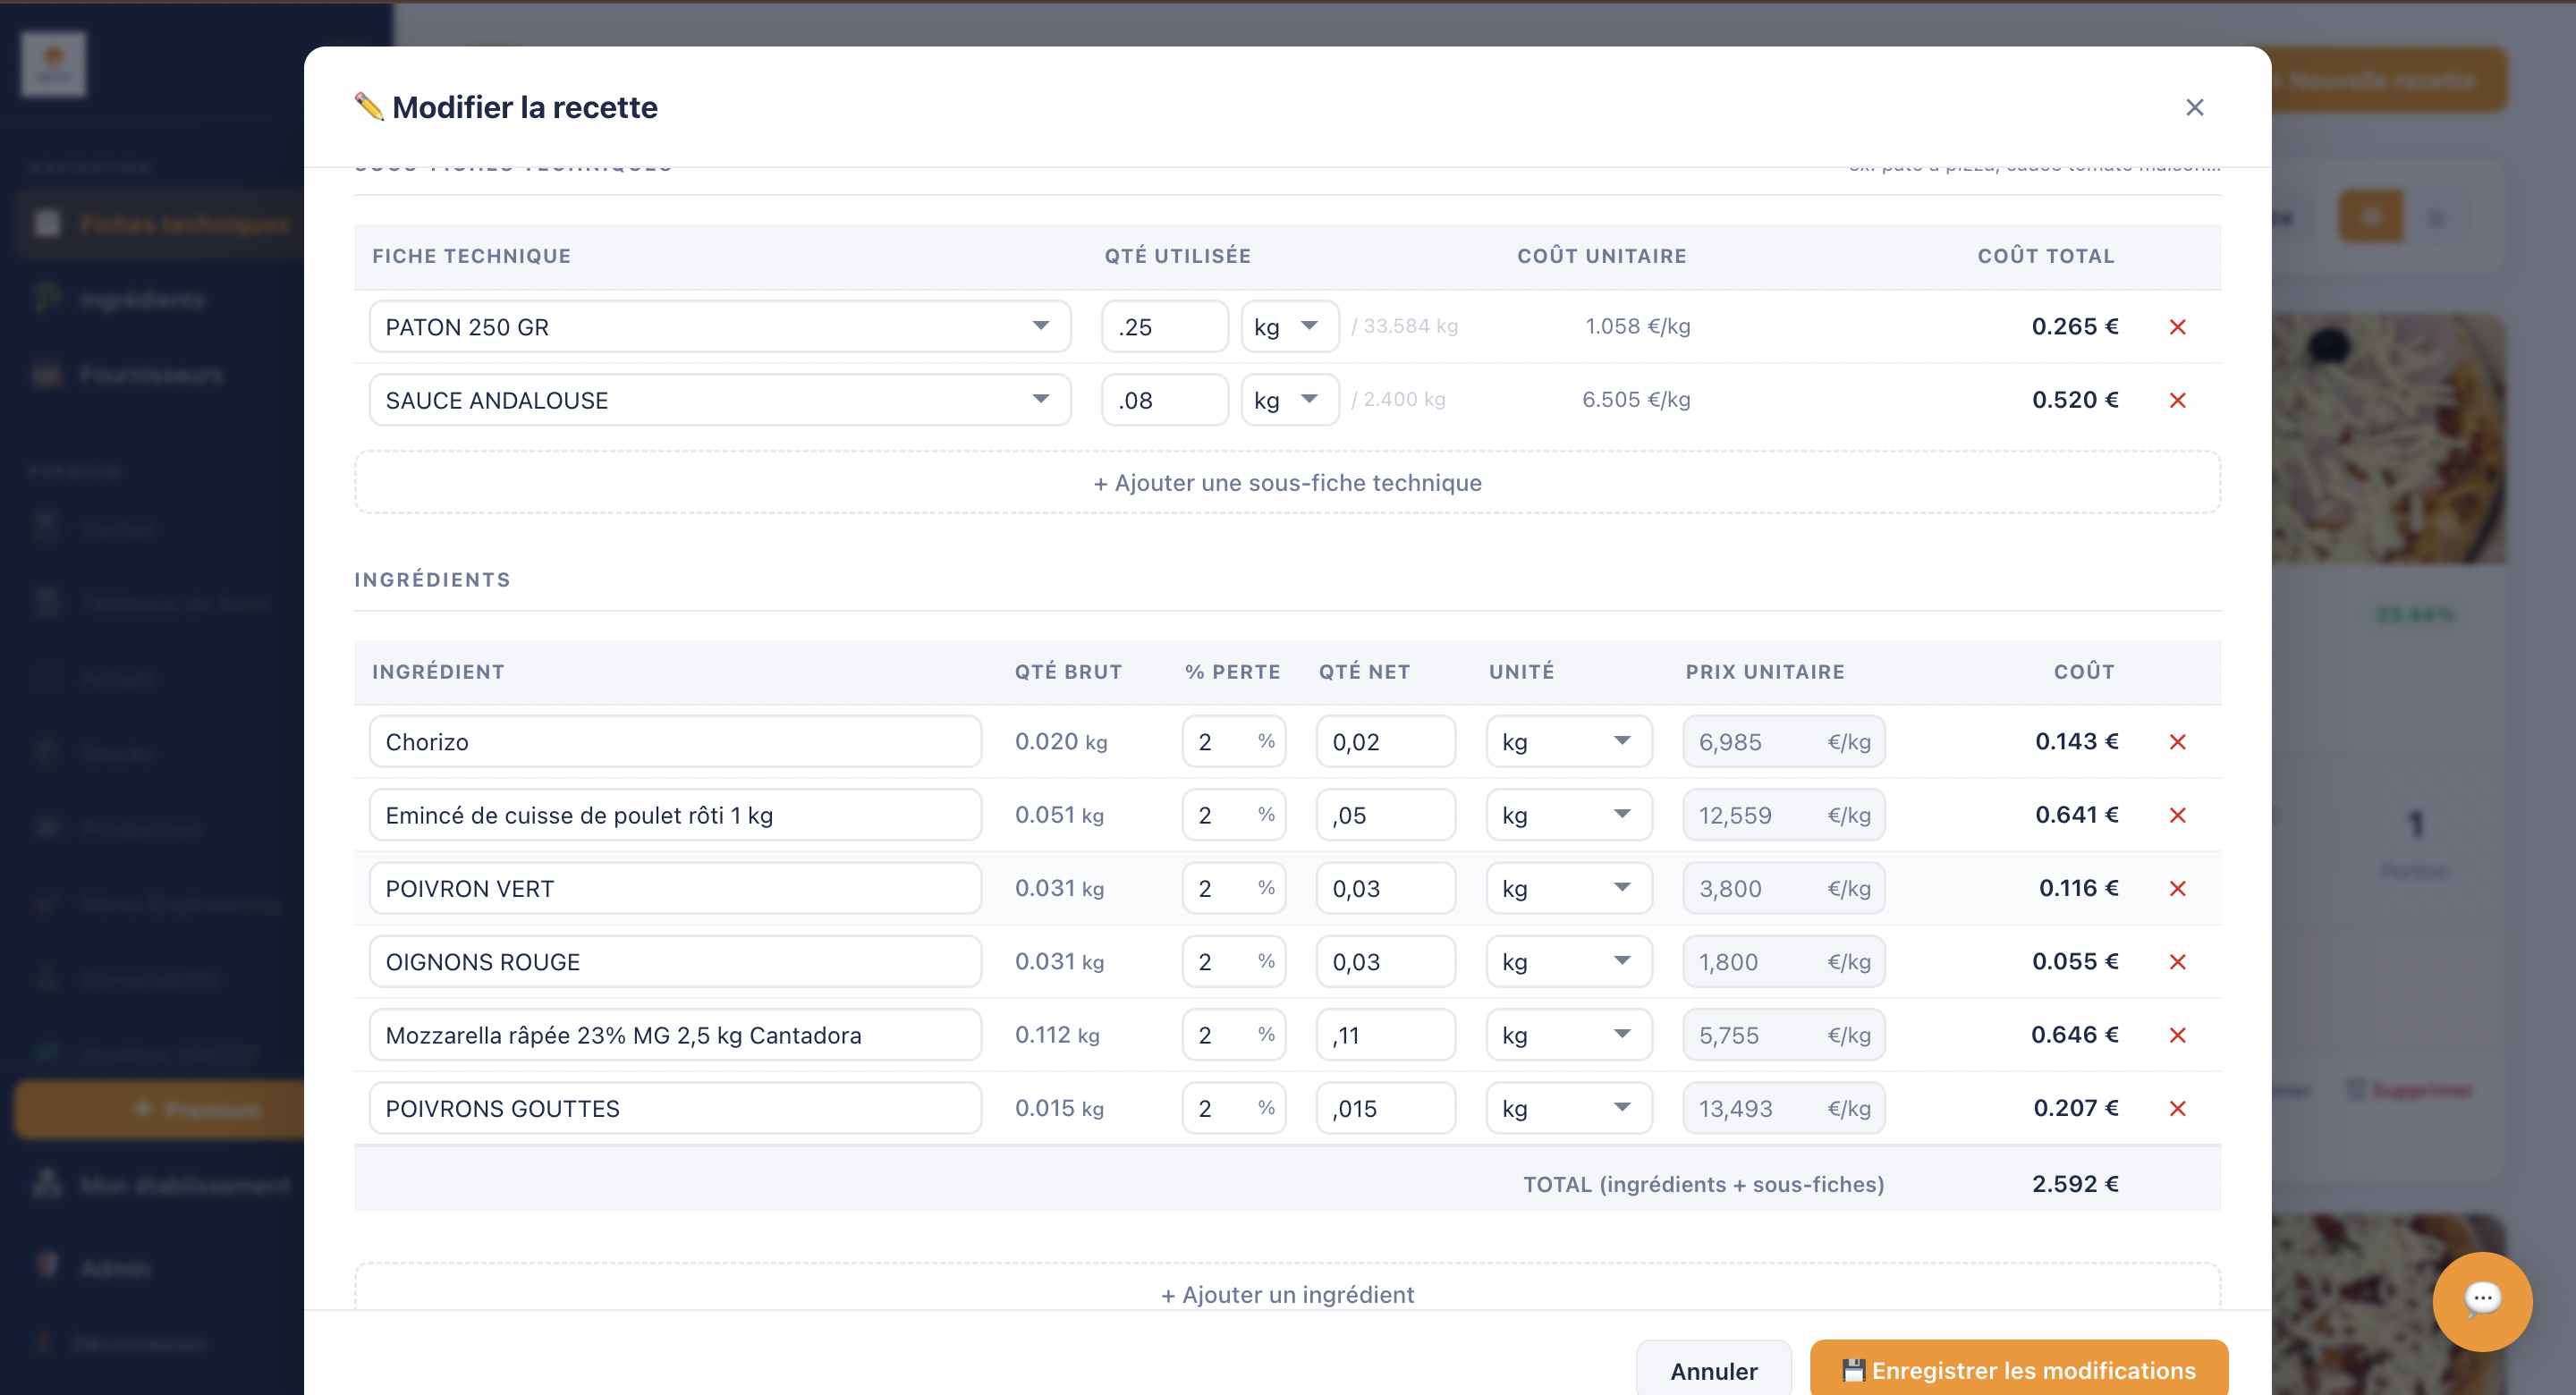Open OIGNONS ROUGE unit dropdown

(1568, 962)
